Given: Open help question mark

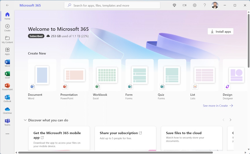Looking at the screenshot, I should click(x=205, y=5).
